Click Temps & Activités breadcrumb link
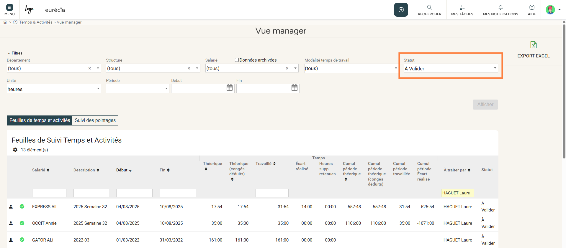This screenshot has height=248, width=566. pos(36,22)
